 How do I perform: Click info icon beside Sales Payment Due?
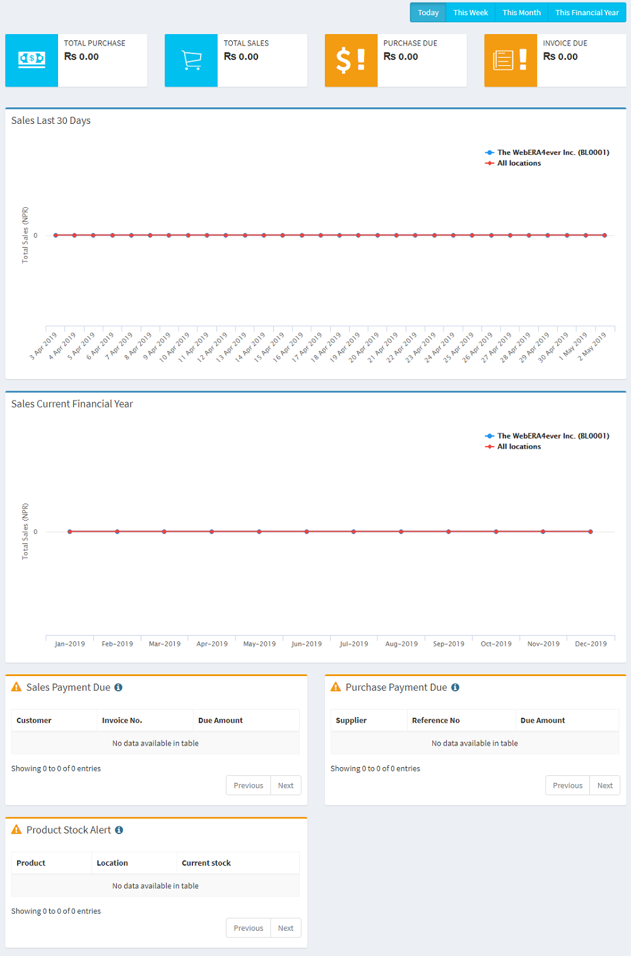118,687
